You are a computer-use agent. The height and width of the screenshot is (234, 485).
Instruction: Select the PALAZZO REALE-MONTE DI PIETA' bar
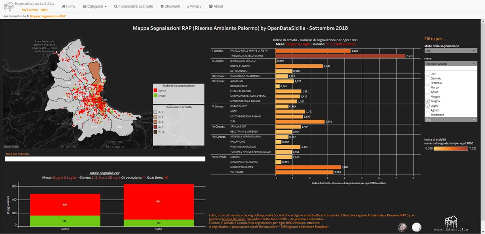313,51
